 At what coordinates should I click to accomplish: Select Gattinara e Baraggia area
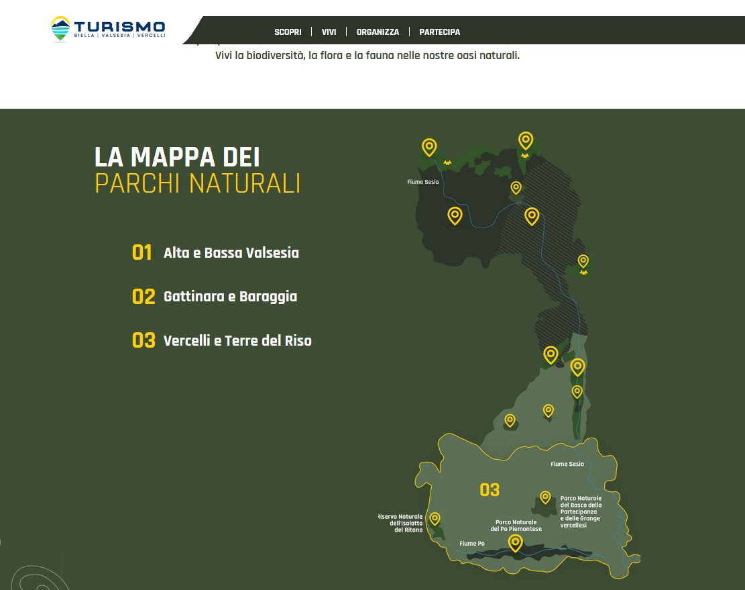tap(230, 297)
